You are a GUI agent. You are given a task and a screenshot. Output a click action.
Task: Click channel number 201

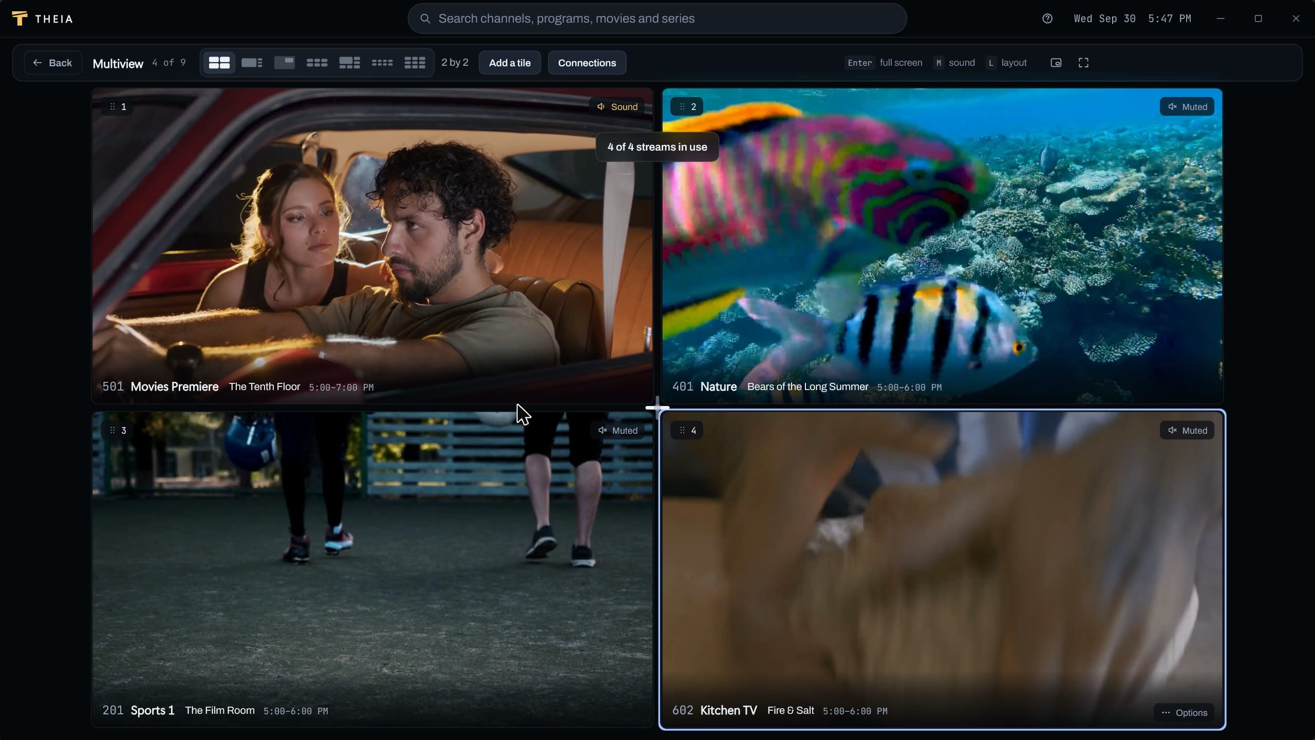click(113, 711)
